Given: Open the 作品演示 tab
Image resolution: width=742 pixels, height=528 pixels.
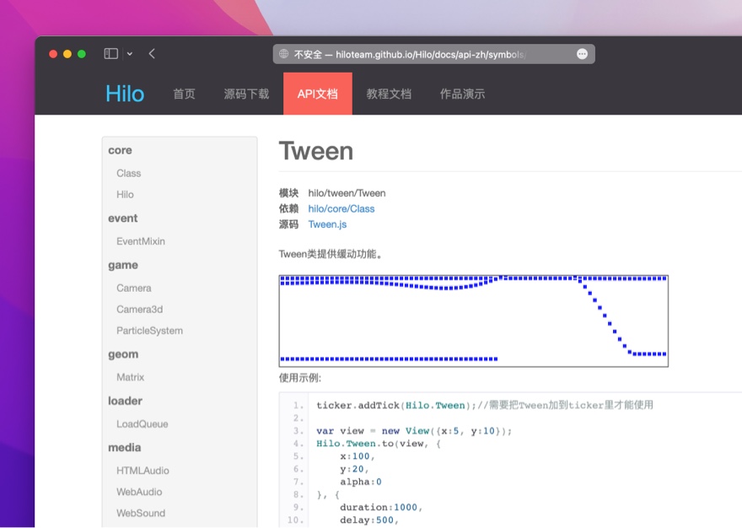Looking at the screenshot, I should [462, 94].
